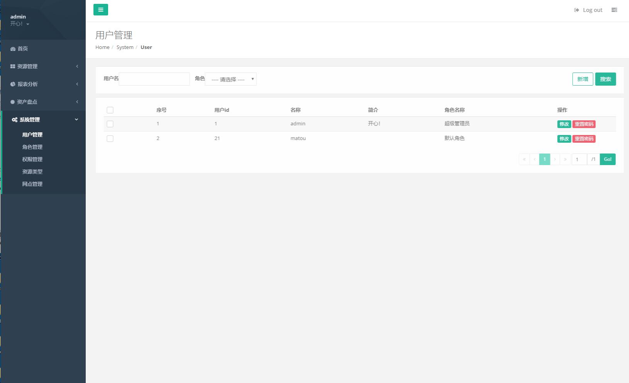The width and height of the screenshot is (629, 383).
Task: Click the 用户管理 page heading
Action: click(114, 35)
